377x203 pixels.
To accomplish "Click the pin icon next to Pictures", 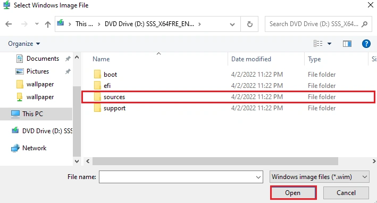I will click(x=68, y=71).
